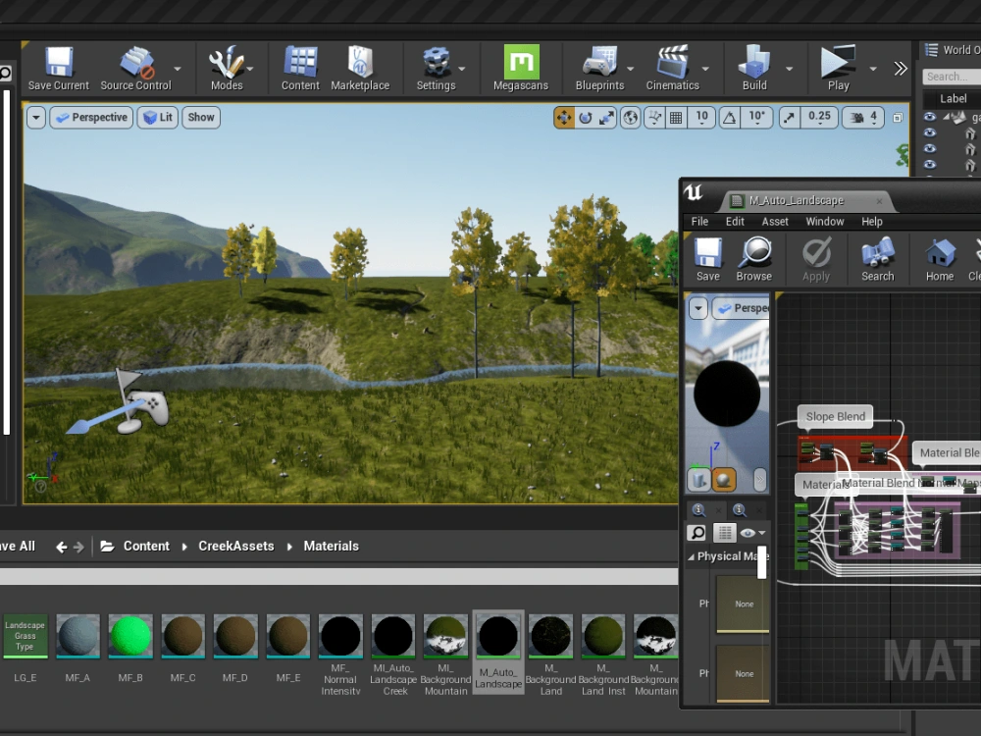Click Home in the material editor toolbar

pos(939,258)
